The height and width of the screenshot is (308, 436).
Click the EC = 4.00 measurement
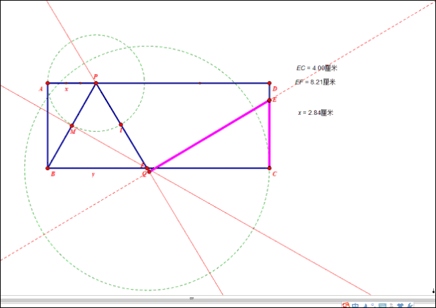click(x=317, y=68)
